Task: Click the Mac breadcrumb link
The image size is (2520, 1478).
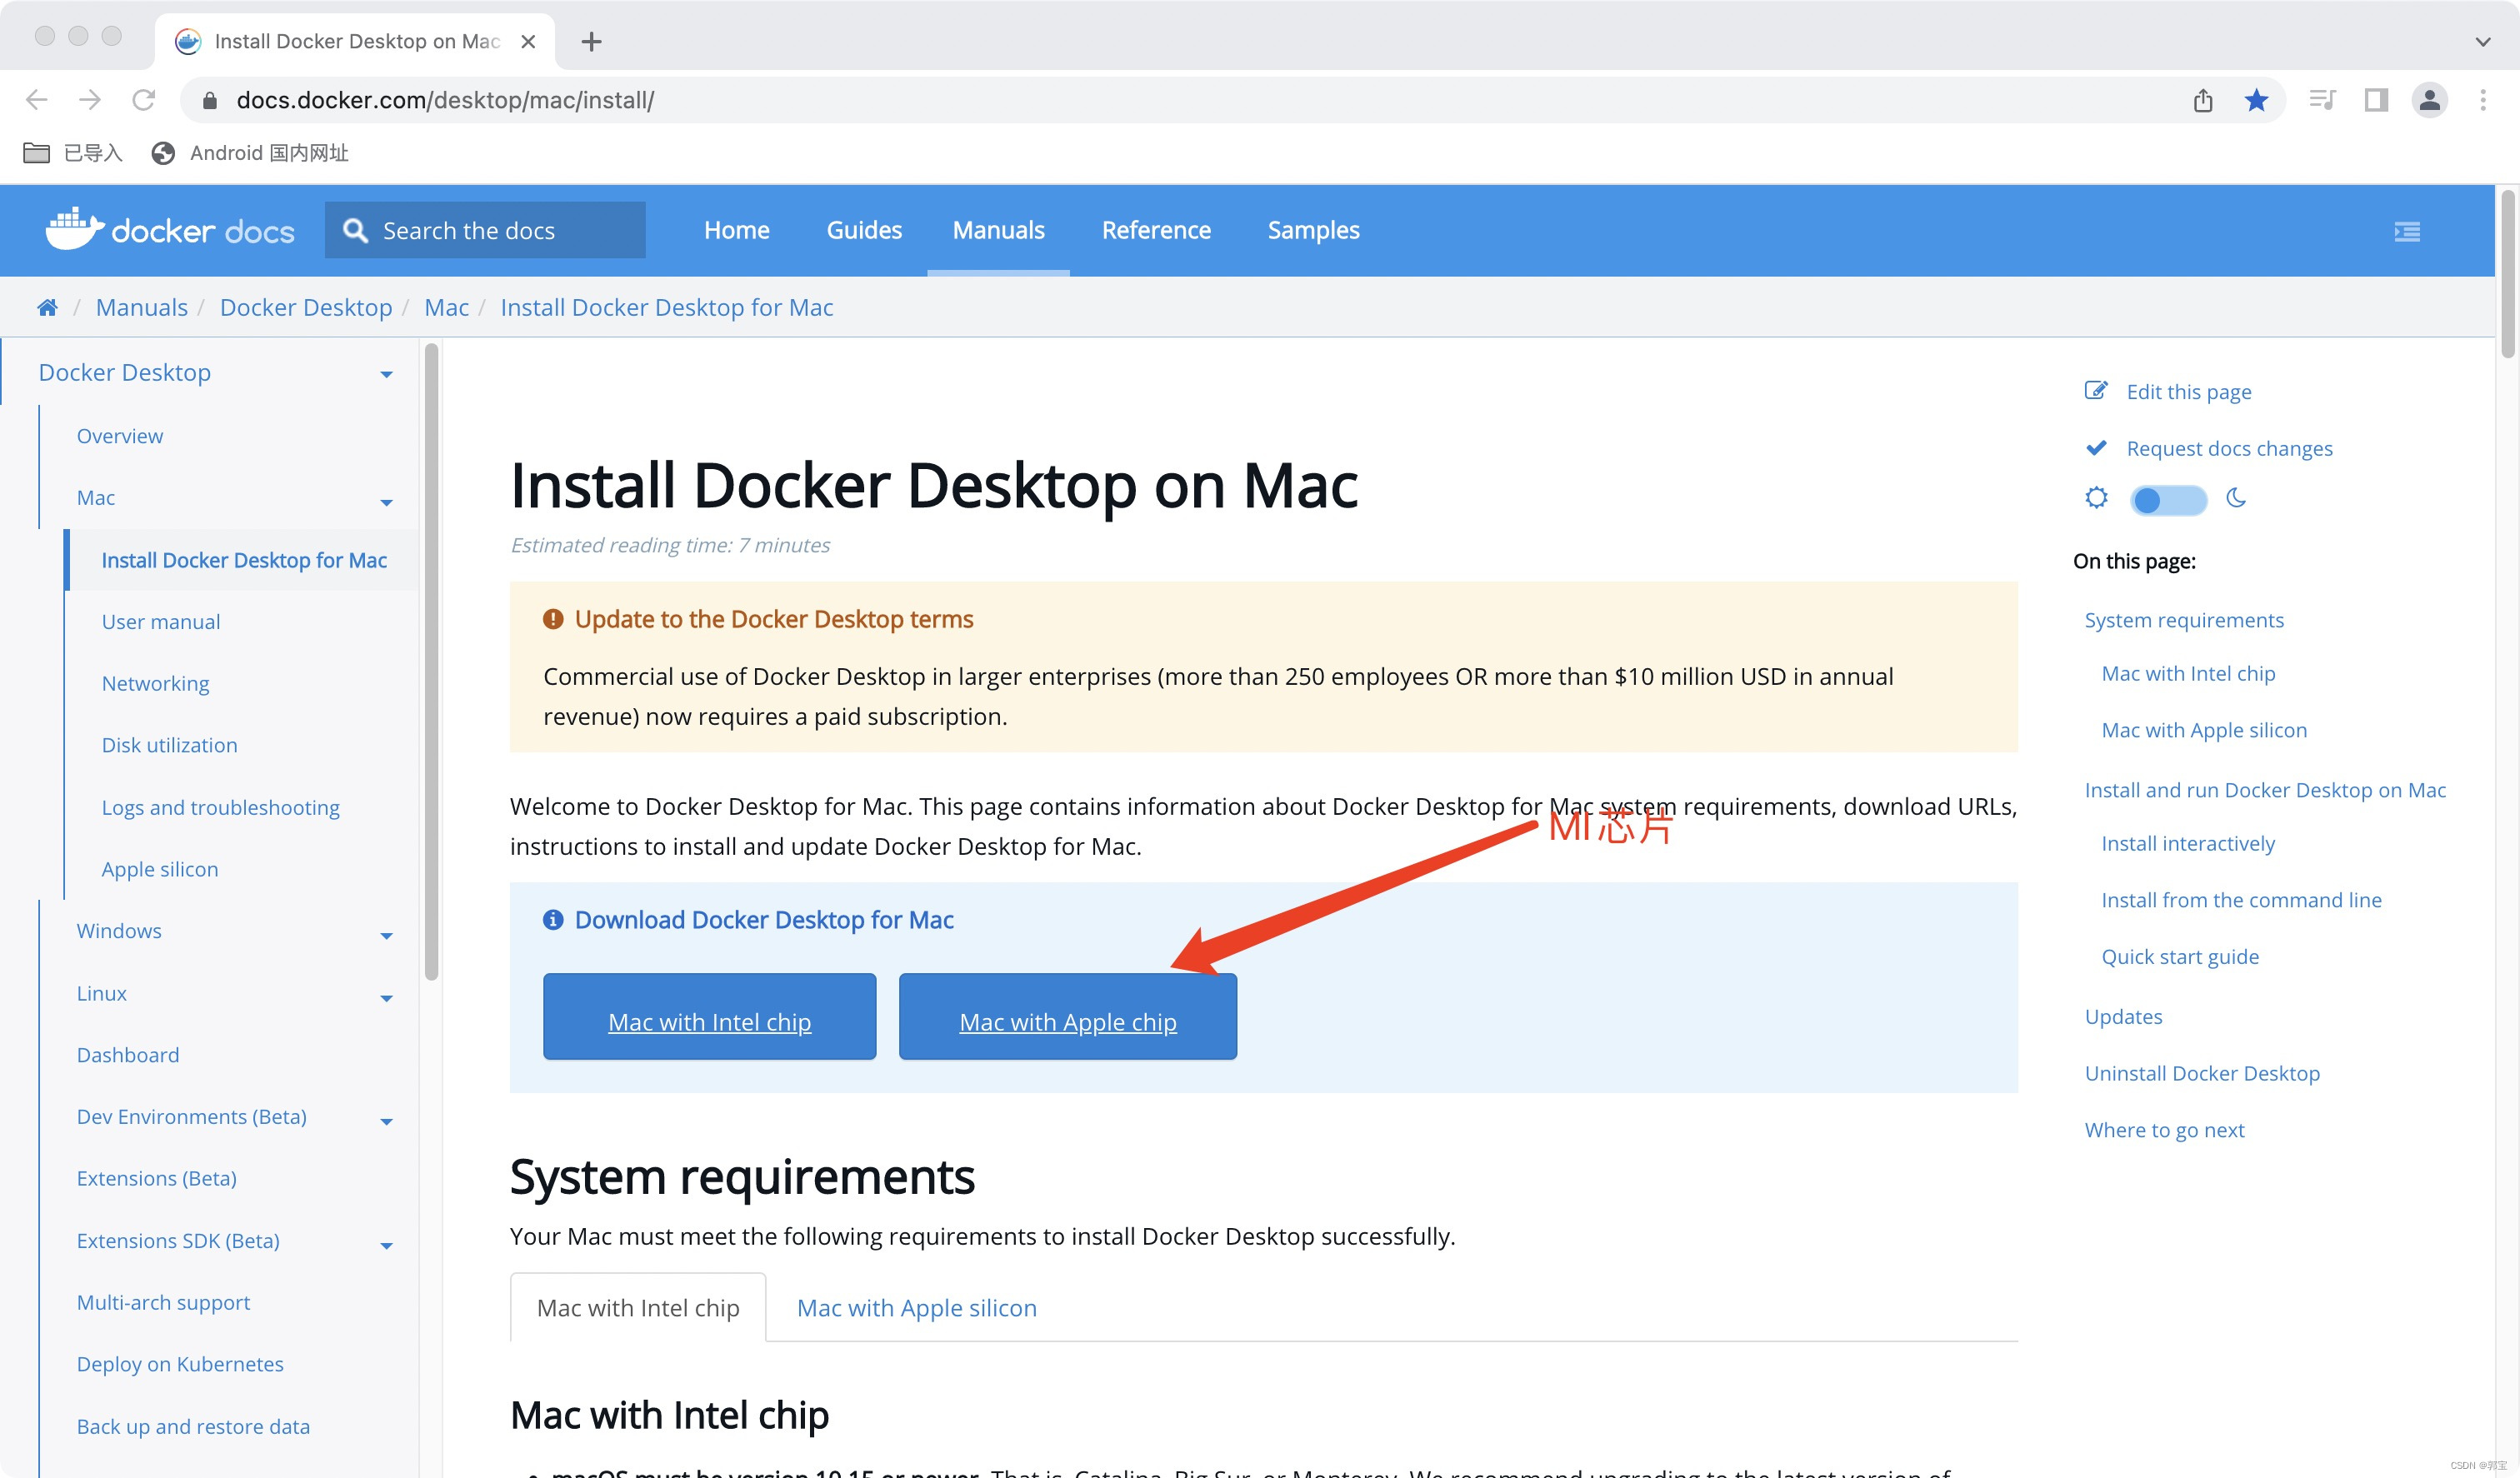Action: (x=446, y=307)
